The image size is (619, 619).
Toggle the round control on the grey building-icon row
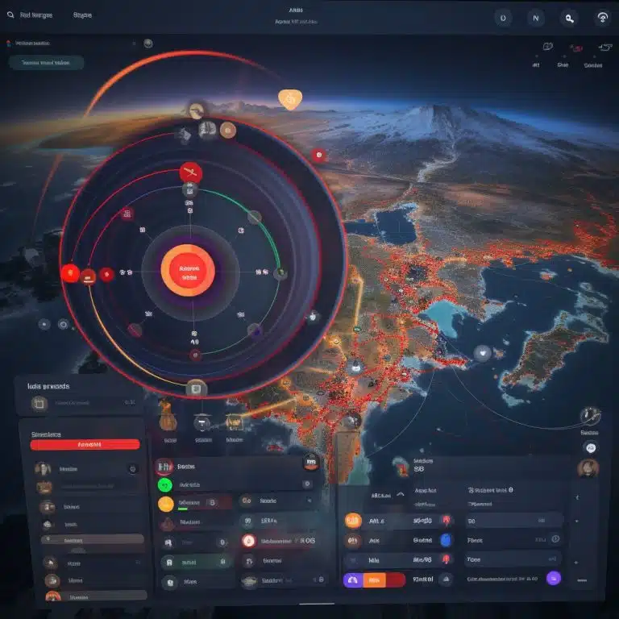pyautogui.click(x=222, y=542)
